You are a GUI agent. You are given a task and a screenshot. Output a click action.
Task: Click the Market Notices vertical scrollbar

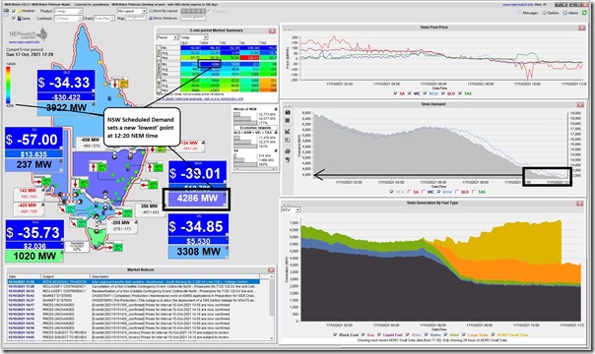click(272, 307)
